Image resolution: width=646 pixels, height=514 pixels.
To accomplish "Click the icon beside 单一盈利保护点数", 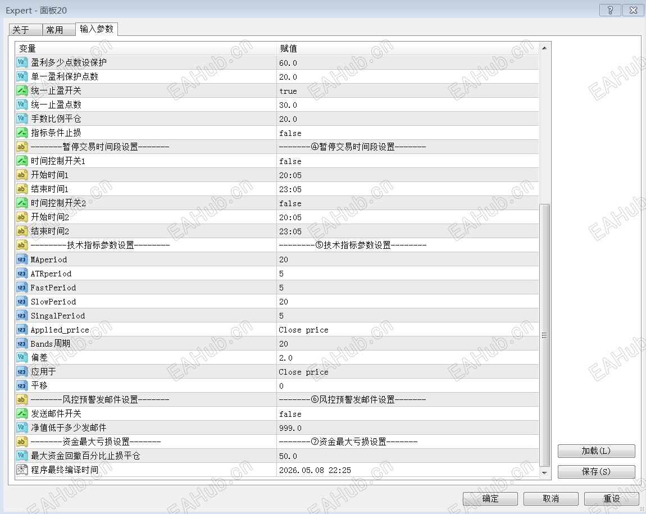I will 21,76.
